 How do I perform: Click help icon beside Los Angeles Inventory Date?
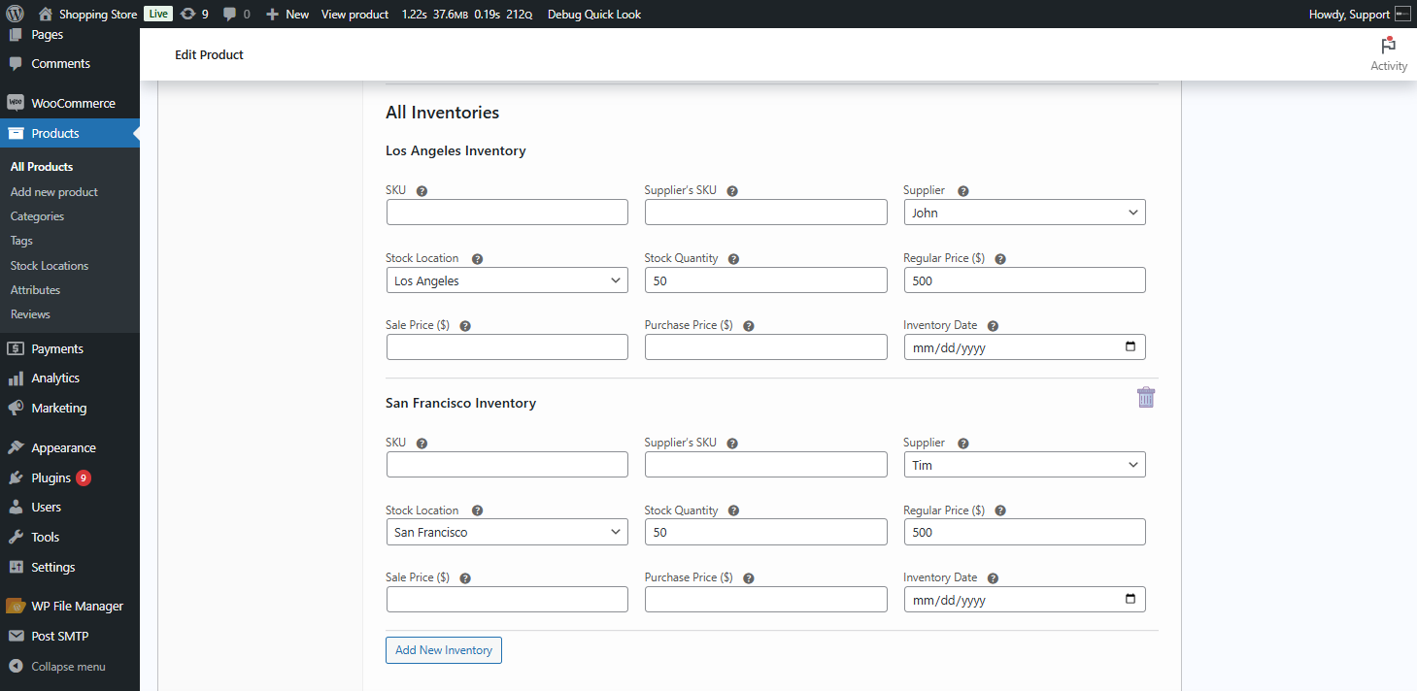[993, 326]
